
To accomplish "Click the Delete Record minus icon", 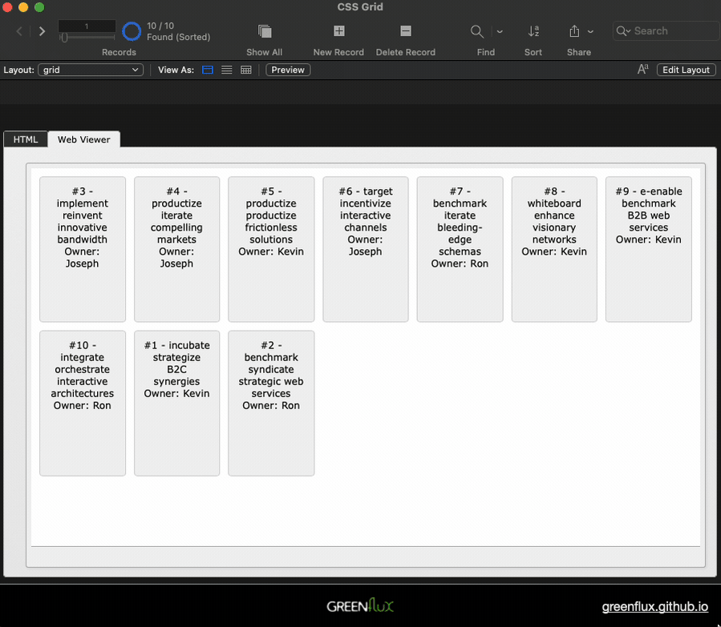I will coord(405,31).
